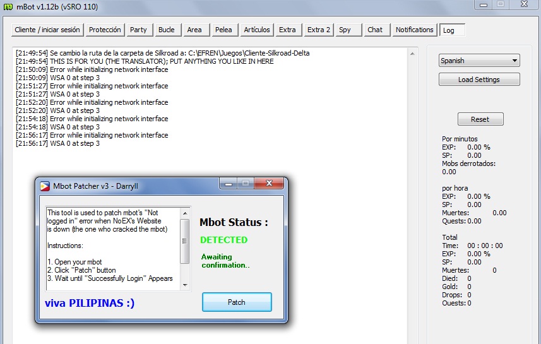Click the [21:56:17] 'WSA 0 at step 3' line
Screen dimensions: 541x344
pos(57,143)
